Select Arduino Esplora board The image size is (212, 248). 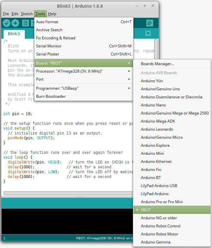(x=172, y=145)
